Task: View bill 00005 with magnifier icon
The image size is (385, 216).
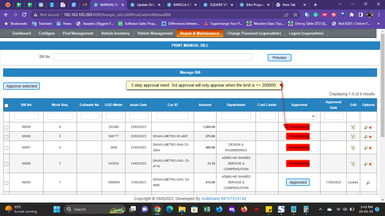Action: tap(368, 183)
